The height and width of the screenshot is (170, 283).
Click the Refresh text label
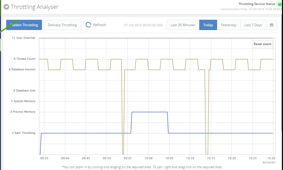coord(99,25)
